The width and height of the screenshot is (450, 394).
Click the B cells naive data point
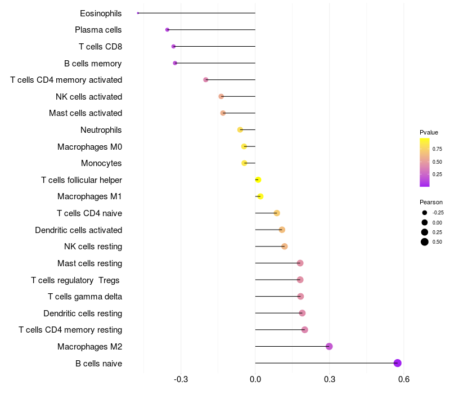pyautogui.click(x=397, y=363)
